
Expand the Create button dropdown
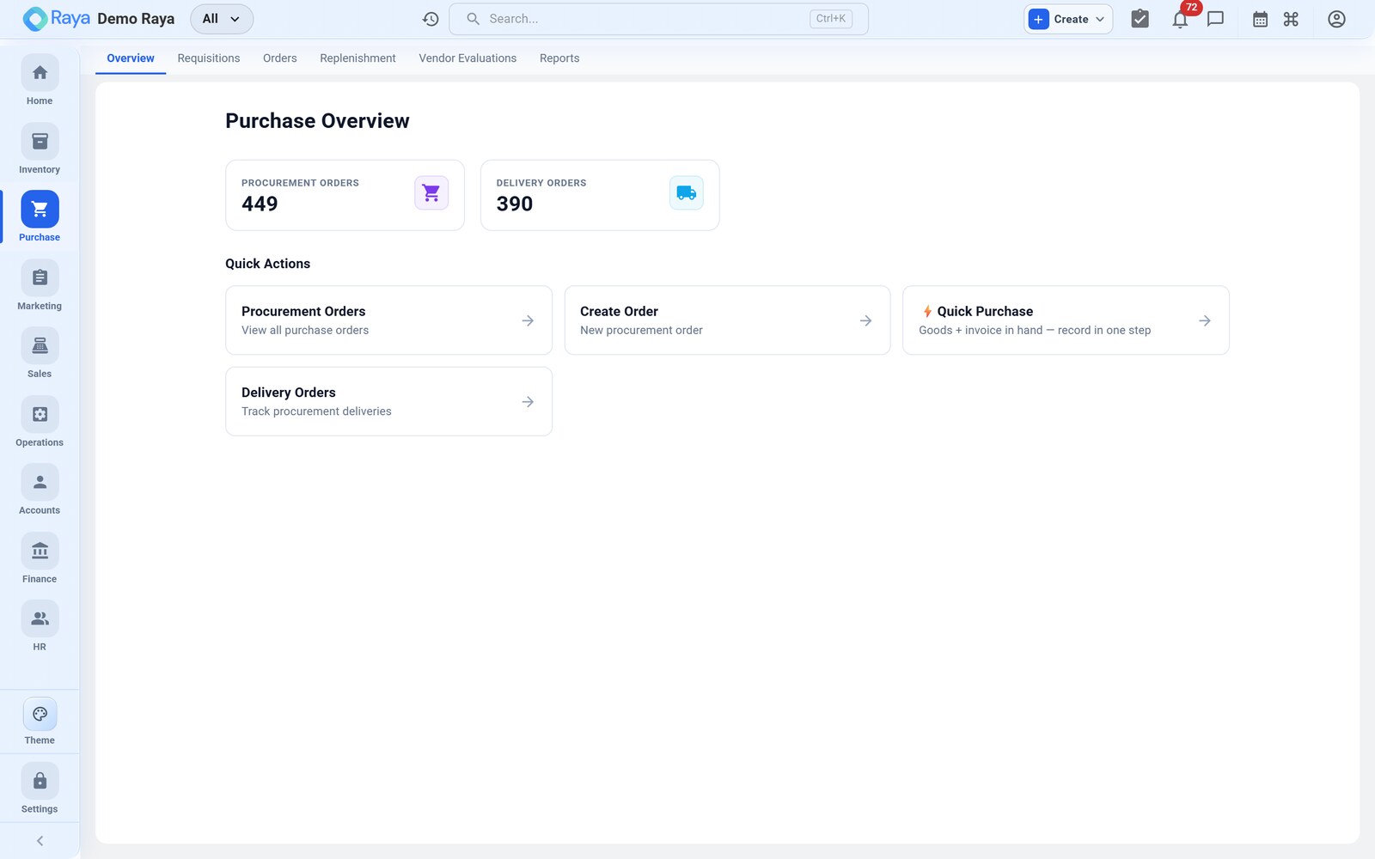1100,19
